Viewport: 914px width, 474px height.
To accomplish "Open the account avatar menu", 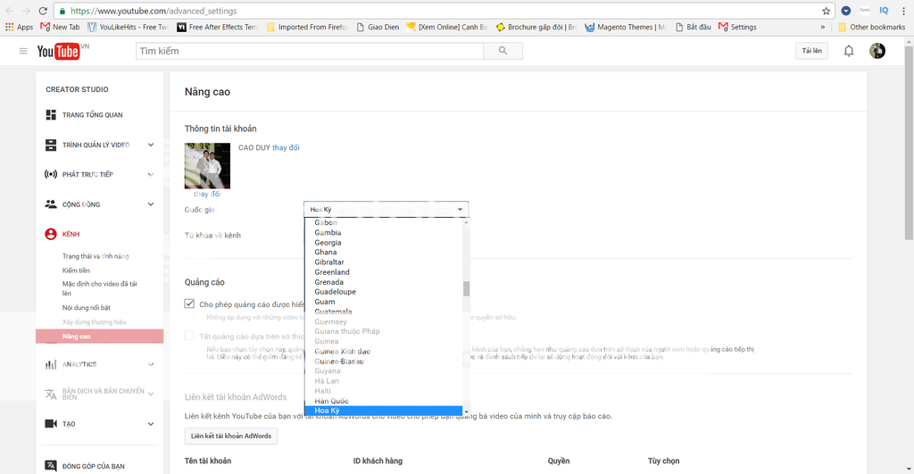I will coord(877,51).
